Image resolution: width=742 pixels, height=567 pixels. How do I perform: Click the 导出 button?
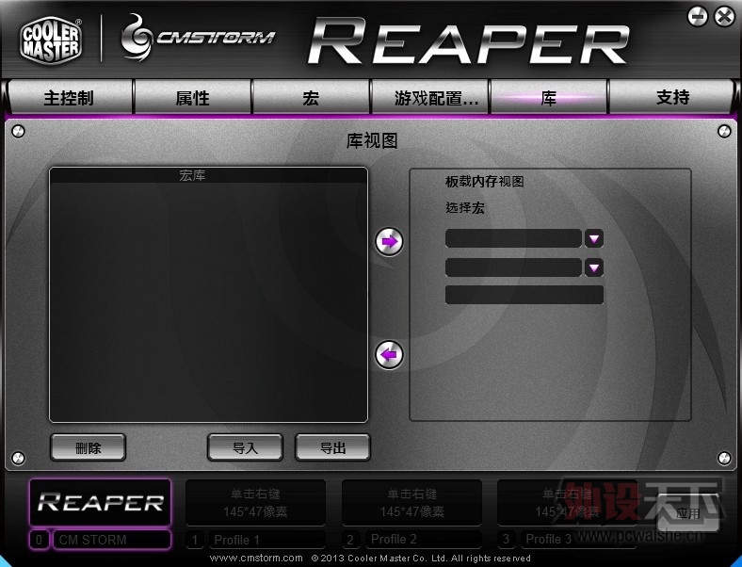point(332,447)
